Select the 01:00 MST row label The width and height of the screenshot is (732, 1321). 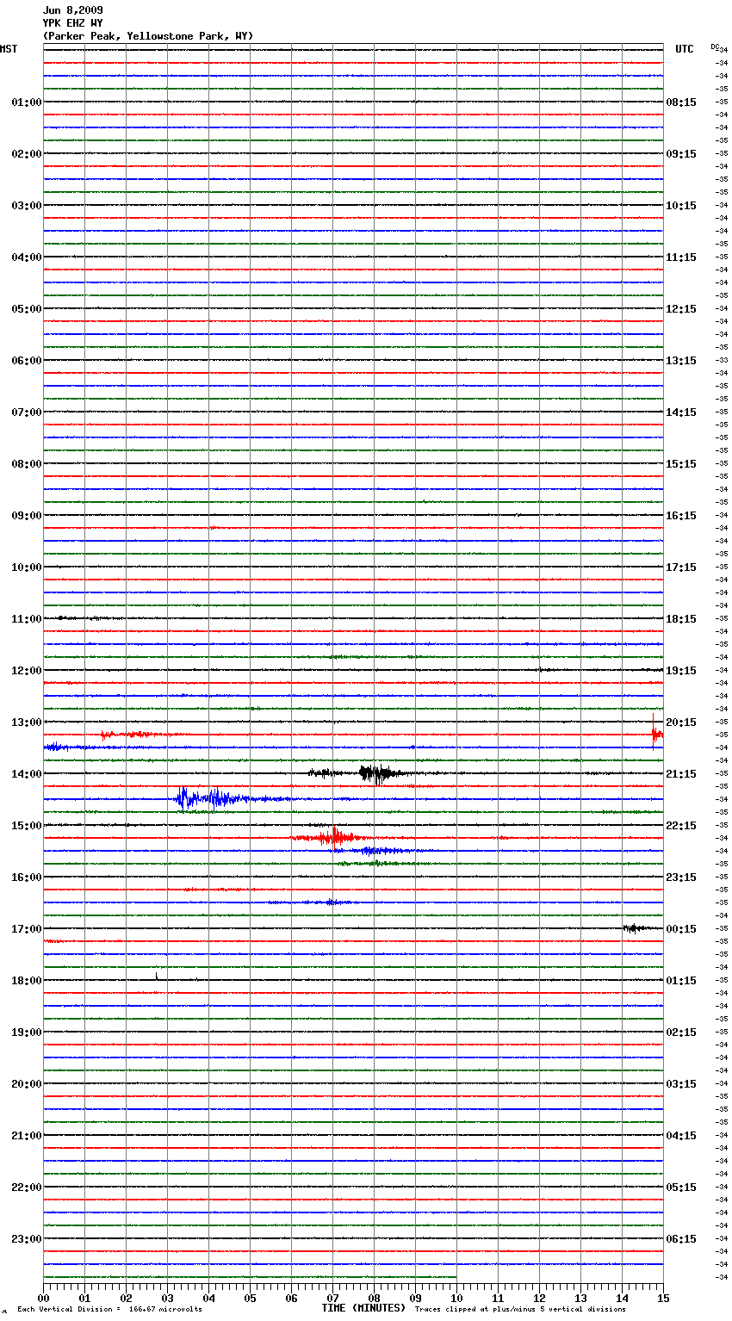point(27,102)
